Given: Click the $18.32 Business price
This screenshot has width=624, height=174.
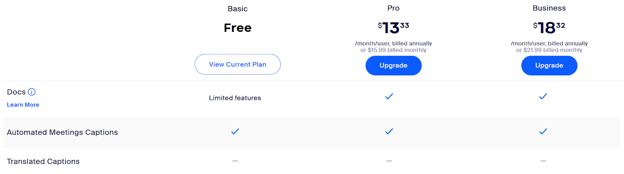Looking at the screenshot, I should 549,28.
